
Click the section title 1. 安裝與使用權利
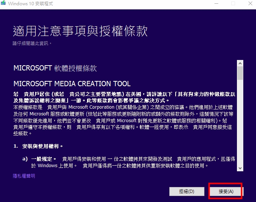pos(38,146)
